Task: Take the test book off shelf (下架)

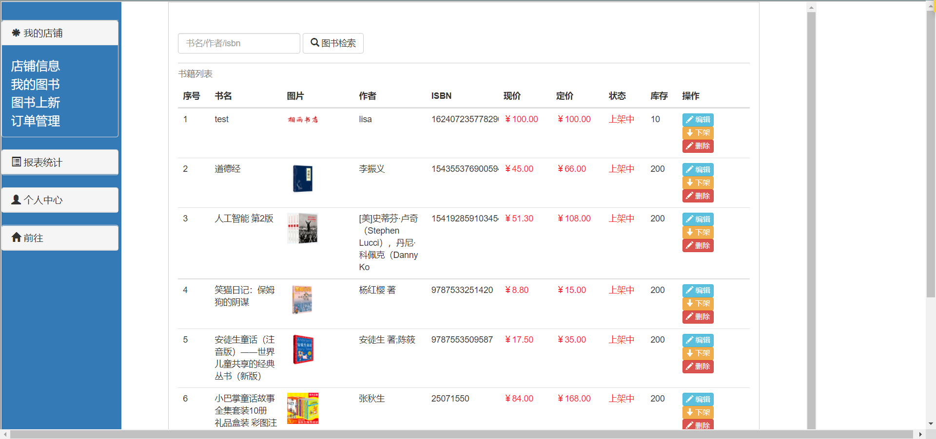Action: pyautogui.click(x=698, y=133)
